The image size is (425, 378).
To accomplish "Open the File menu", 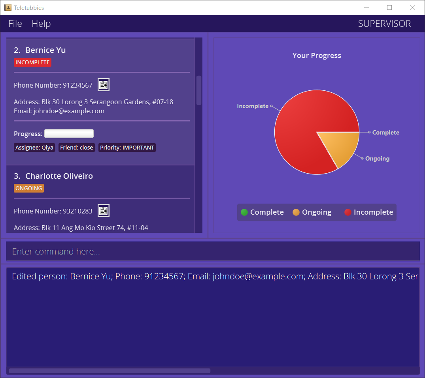I will (15, 24).
